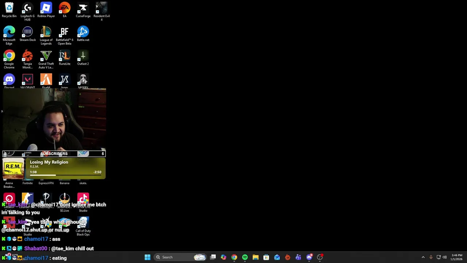Click the taskbar Search box
Viewport: 467px width, 263px height.
(x=180, y=257)
